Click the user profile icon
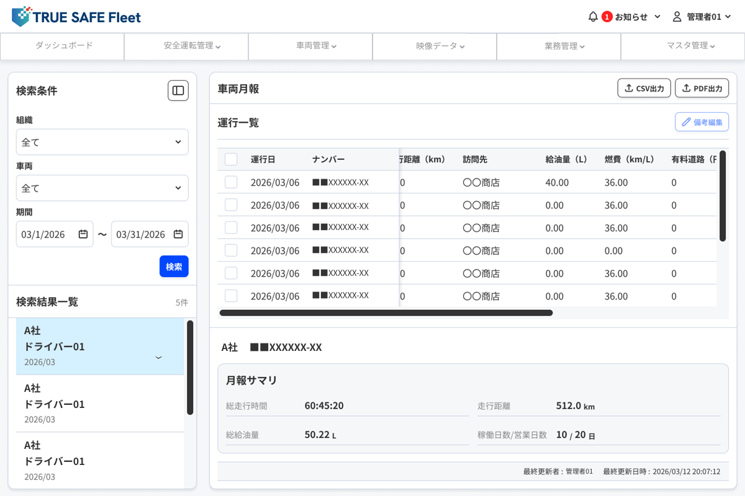Screen dimensions: 745x496 677,17
